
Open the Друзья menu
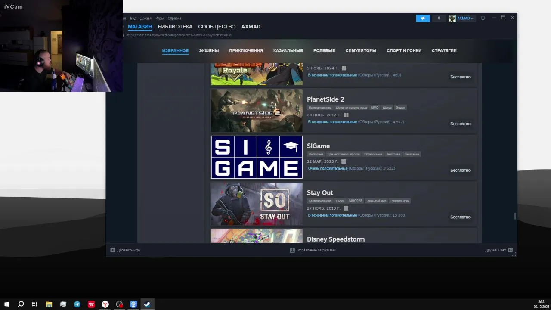[x=146, y=18]
